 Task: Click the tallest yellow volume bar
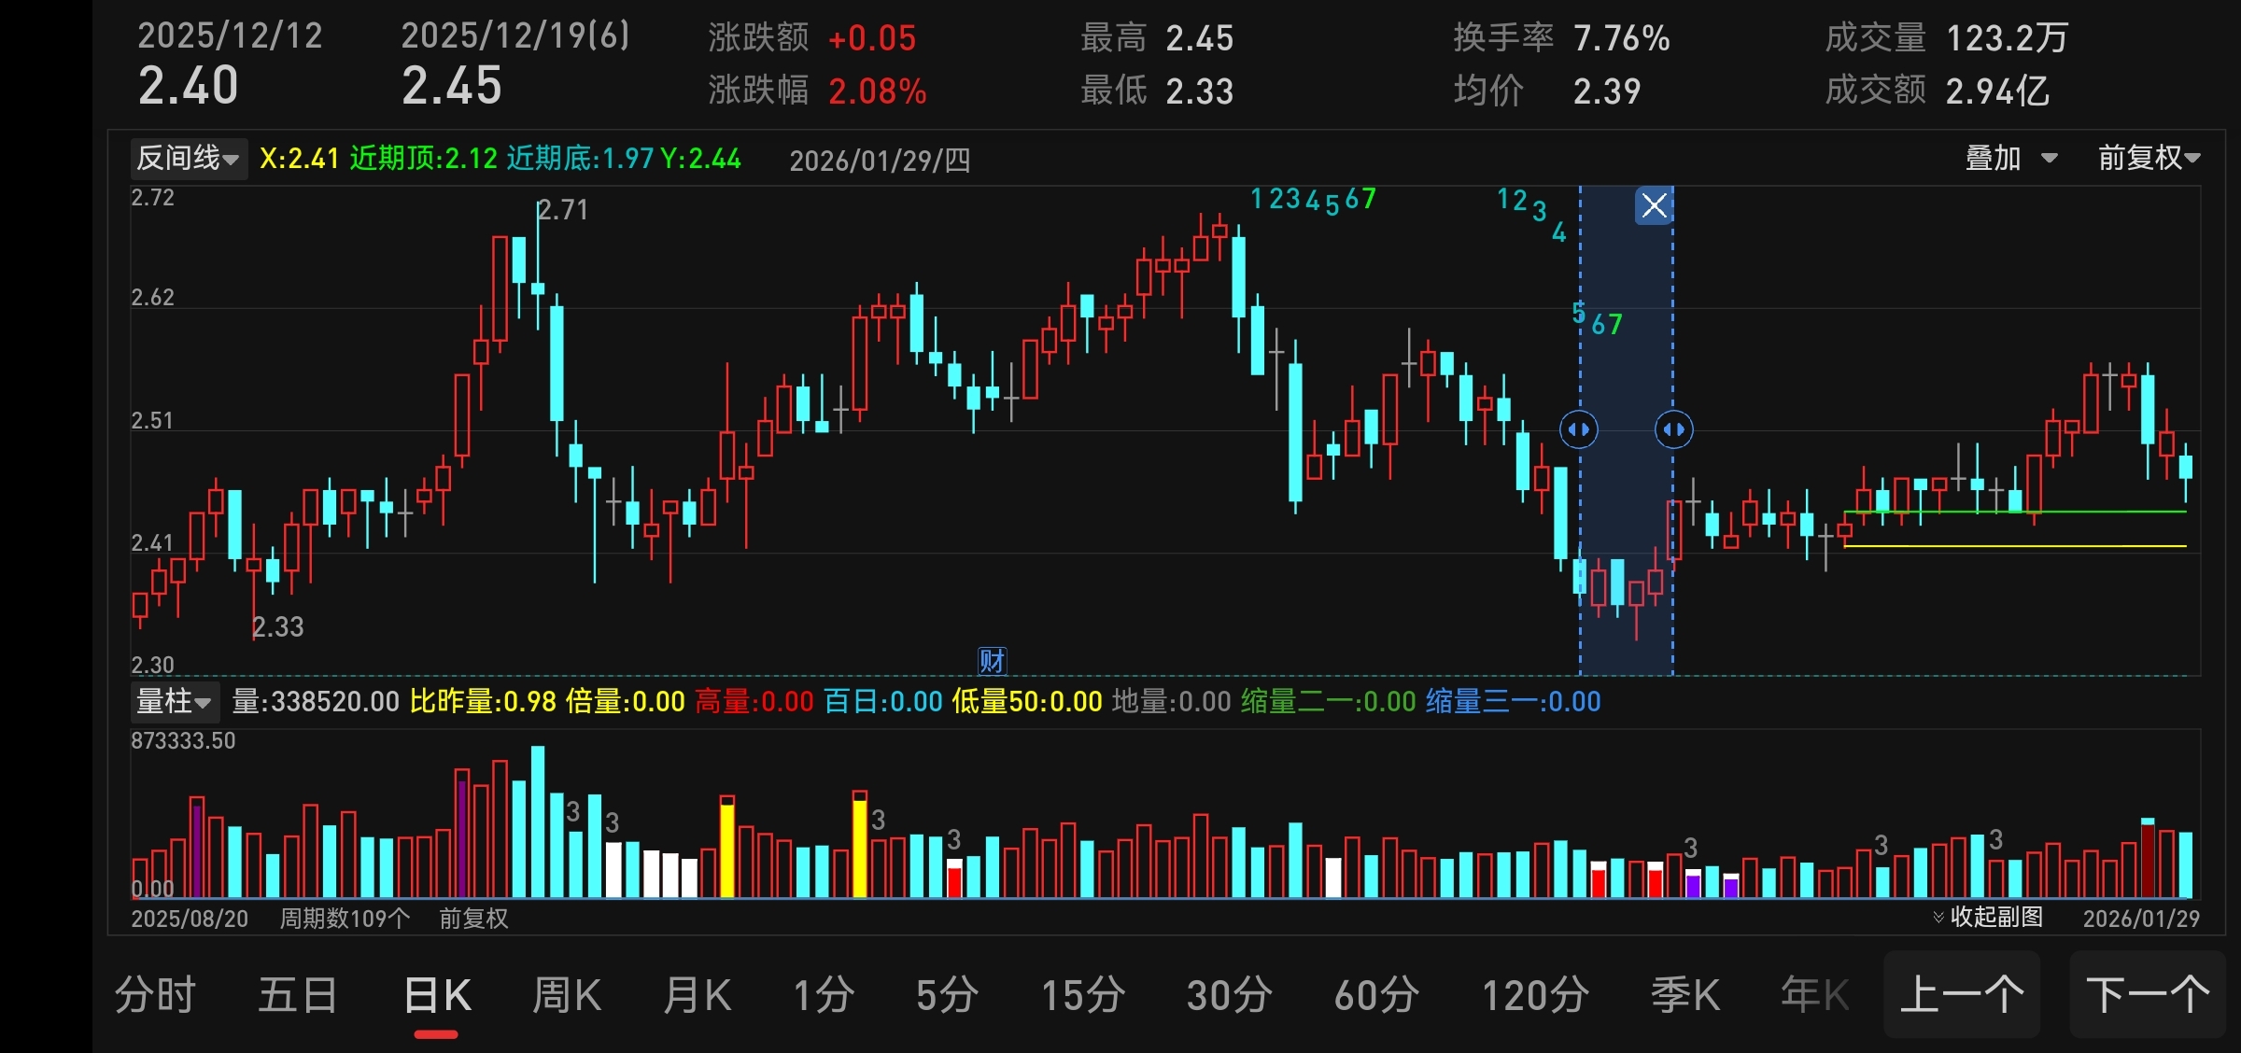tap(860, 845)
